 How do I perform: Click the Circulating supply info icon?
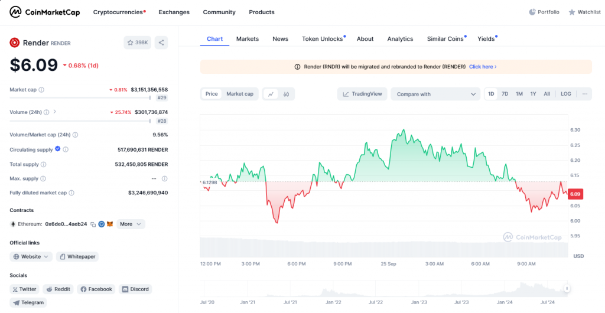(66, 149)
